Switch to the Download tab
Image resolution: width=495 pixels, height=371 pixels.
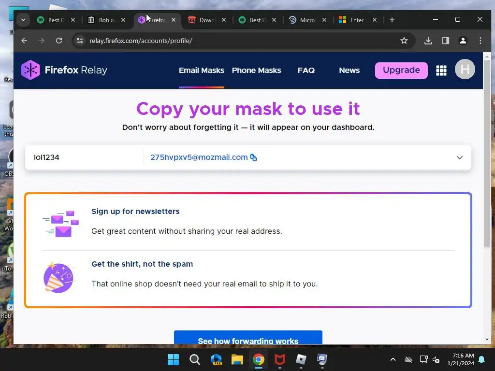point(203,20)
